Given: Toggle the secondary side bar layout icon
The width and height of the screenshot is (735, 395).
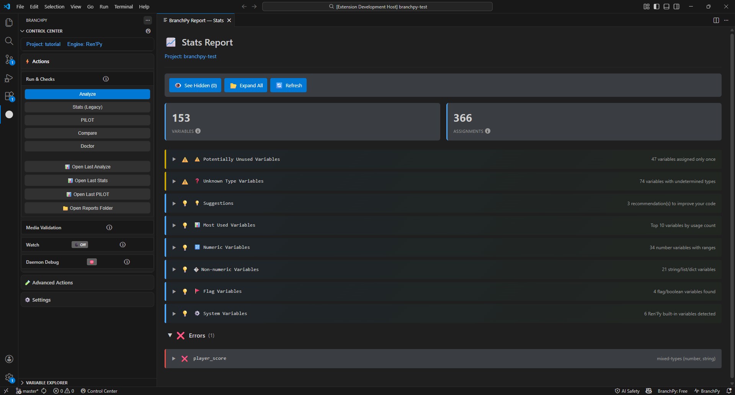Looking at the screenshot, I should click(x=676, y=7).
